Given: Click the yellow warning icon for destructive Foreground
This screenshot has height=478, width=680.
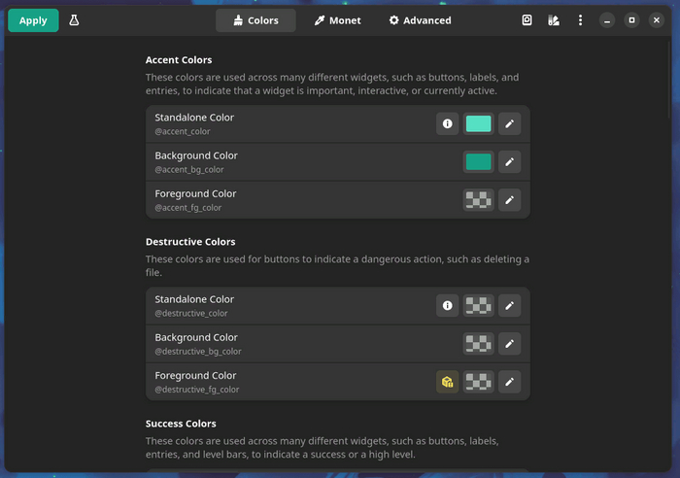Looking at the screenshot, I should coord(447,382).
